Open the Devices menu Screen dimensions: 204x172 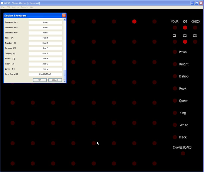click(24, 7)
